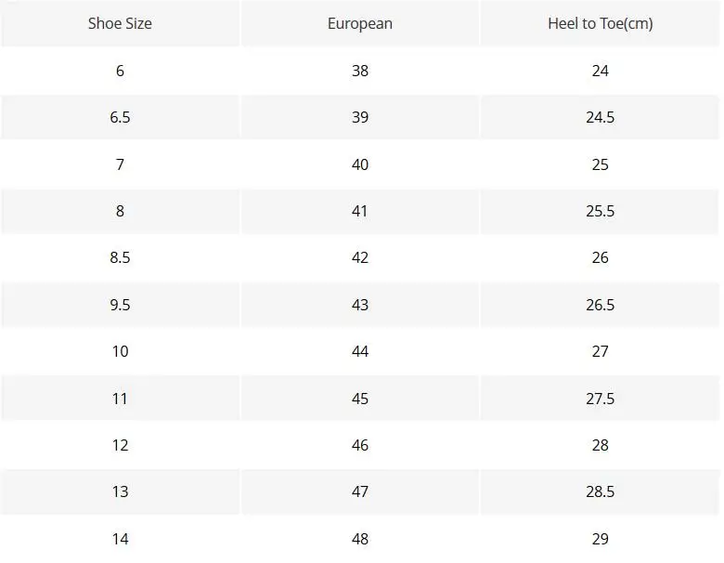Select shoe size 12 cell
The width and height of the screenshot is (724, 563).
click(120, 445)
